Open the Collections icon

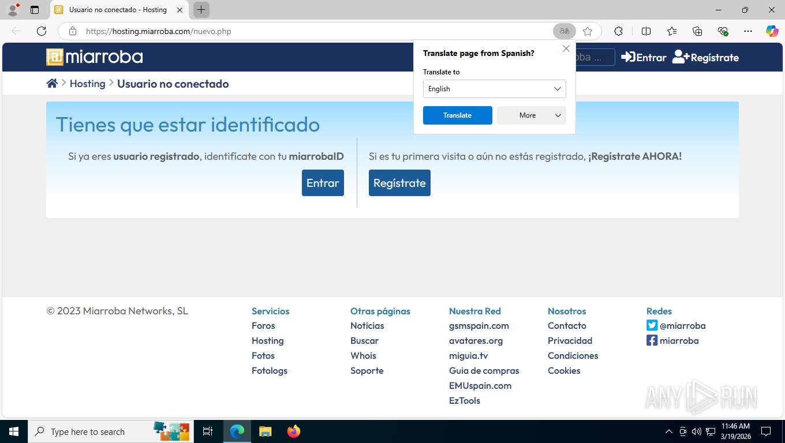697,31
